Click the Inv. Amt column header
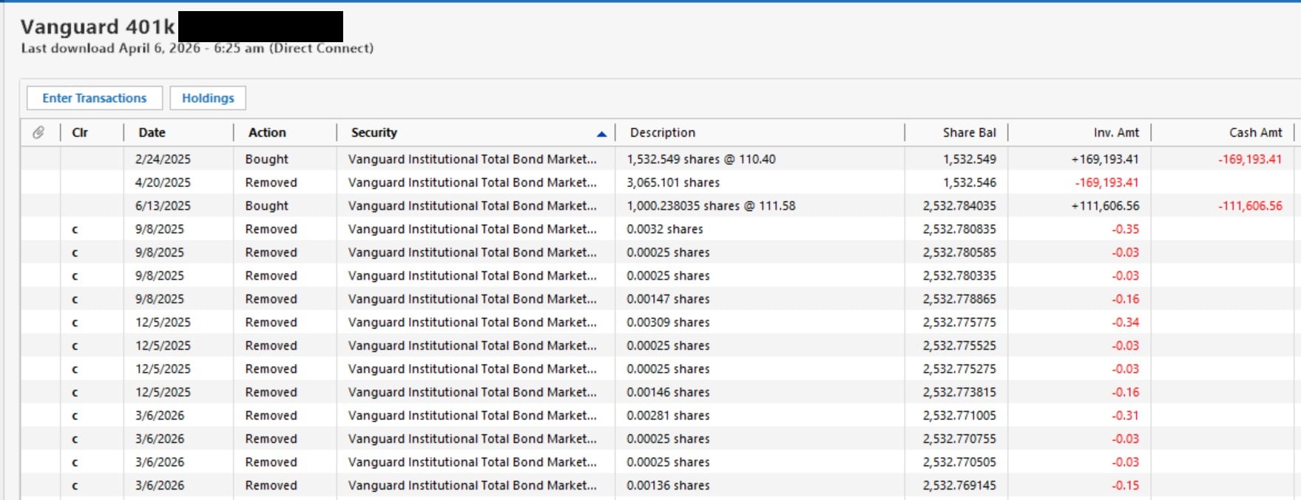 [x=1116, y=132]
